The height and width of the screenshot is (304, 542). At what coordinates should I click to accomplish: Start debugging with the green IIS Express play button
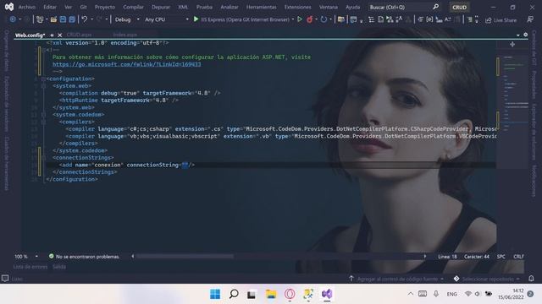pyautogui.click(x=196, y=19)
